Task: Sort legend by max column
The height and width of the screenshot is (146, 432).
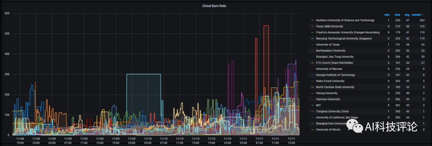Action: coord(397,15)
